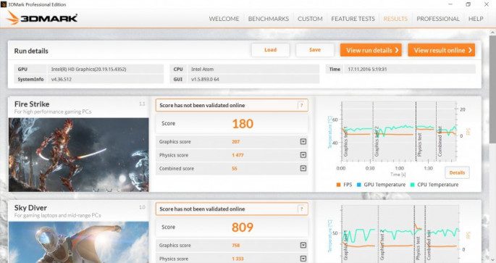Expand Fire Strike Graphics score details
496x263 pixels.
[x=303, y=141]
